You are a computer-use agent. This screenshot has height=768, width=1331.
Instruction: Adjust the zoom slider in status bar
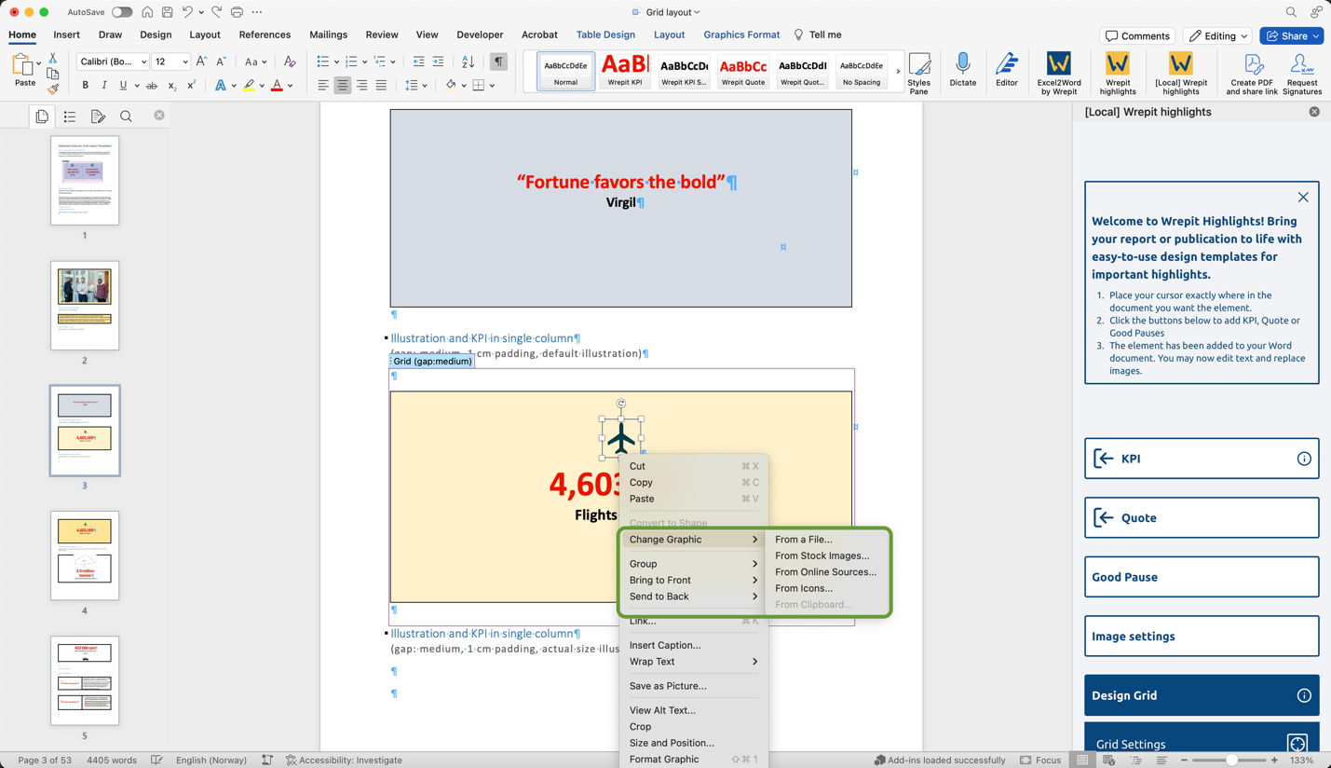[x=1231, y=761]
